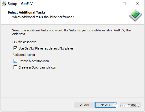
Task: Click the GetFLV setup icon in title bar
Action: [x=4, y=4]
